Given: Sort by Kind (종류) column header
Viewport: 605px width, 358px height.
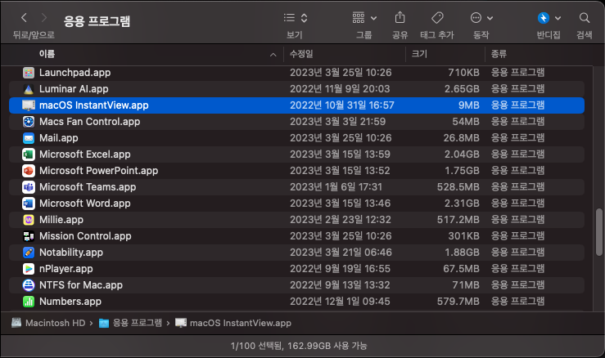Looking at the screenshot, I should point(499,54).
